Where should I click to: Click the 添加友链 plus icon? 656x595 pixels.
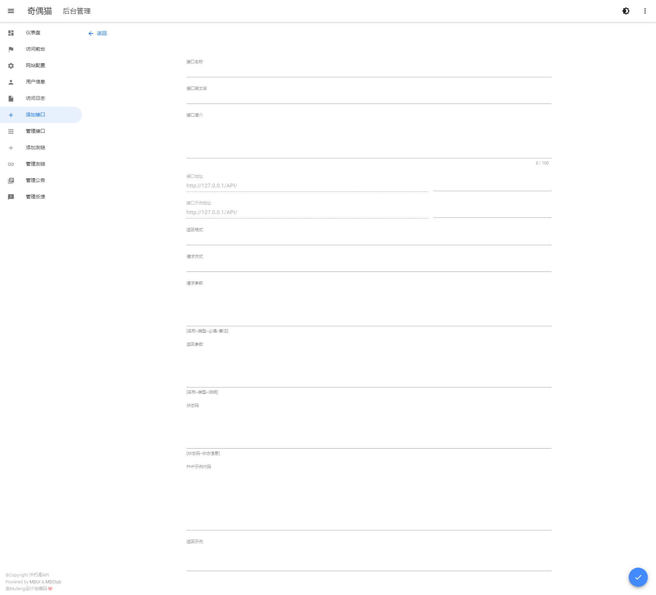coord(11,148)
